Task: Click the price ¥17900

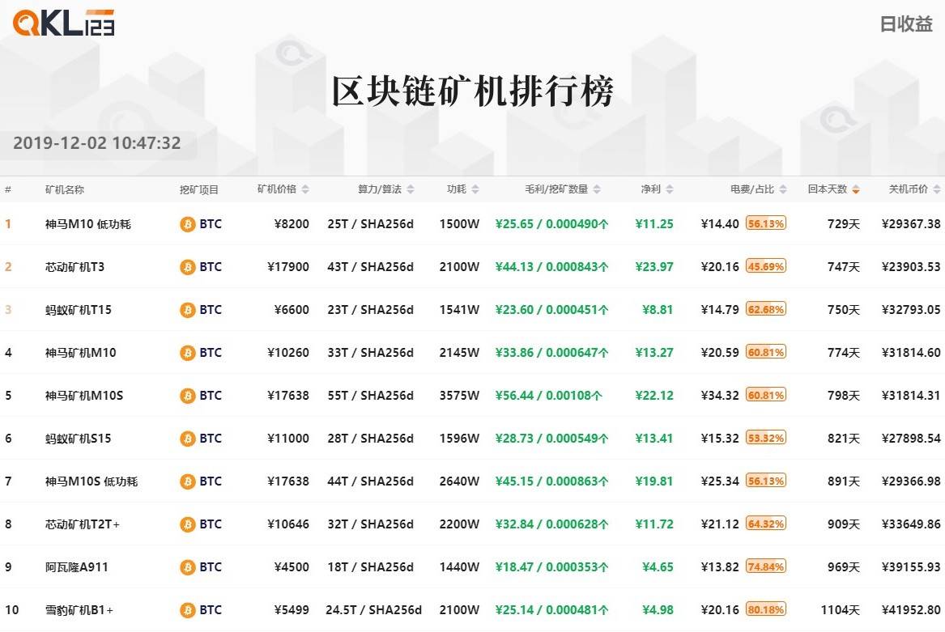Action: (288, 267)
